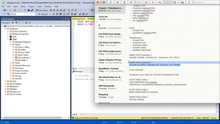Viewport: 220px width, 124px height.
Task: Click the Notes add people icon
Action: [x=182, y=2]
